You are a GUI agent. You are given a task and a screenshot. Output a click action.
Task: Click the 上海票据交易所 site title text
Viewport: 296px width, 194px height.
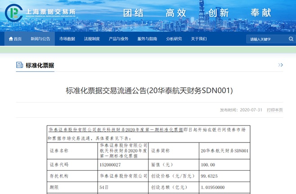click(50, 12)
